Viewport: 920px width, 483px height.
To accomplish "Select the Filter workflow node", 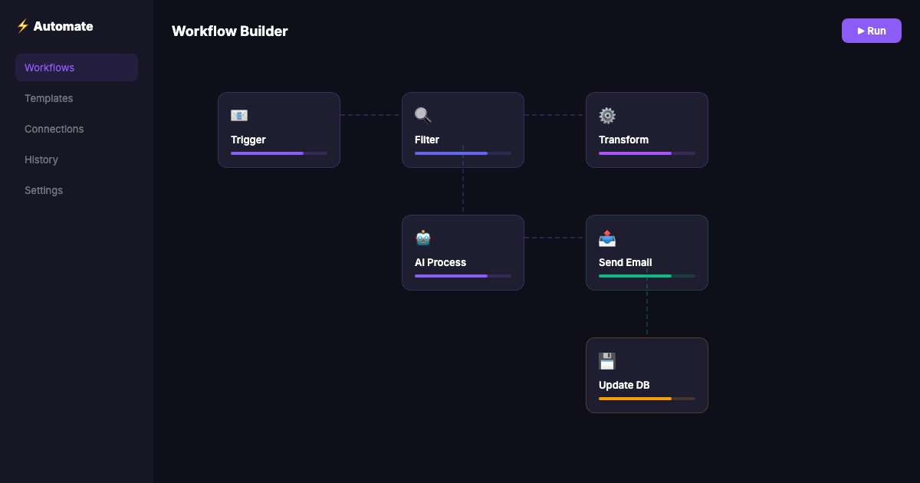I will pyautogui.click(x=463, y=130).
